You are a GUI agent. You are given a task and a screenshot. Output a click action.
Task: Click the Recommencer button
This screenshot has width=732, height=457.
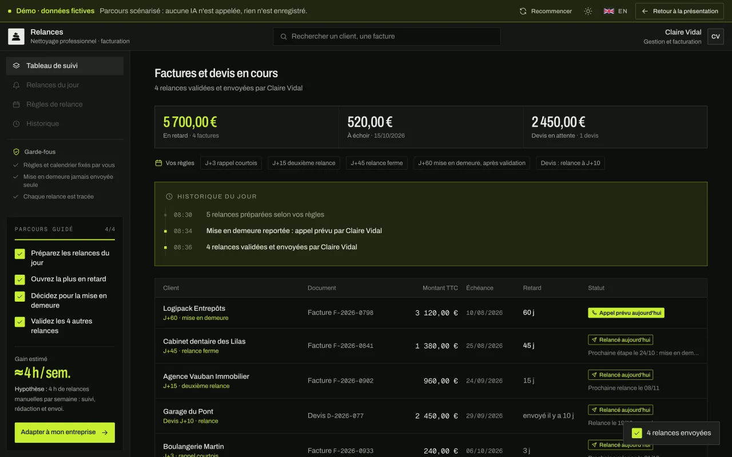tap(546, 11)
